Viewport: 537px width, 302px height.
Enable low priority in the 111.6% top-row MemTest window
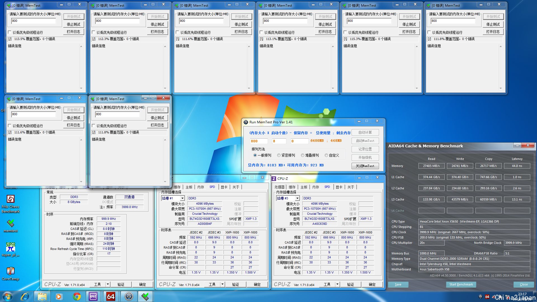(x=178, y=32)
